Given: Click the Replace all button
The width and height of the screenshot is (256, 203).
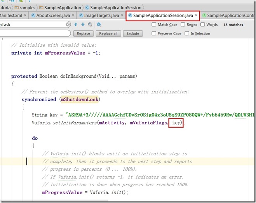Looking at the screenshot, I should 108,33.
